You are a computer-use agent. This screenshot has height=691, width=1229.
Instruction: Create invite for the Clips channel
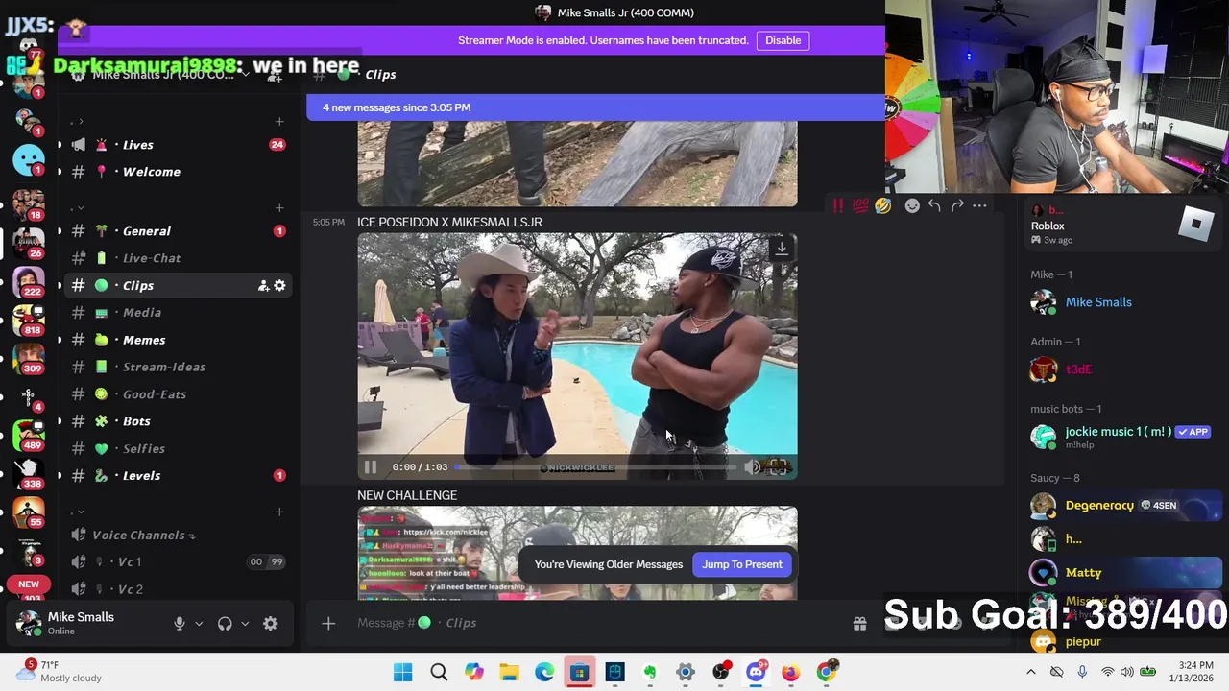point(262,285)
